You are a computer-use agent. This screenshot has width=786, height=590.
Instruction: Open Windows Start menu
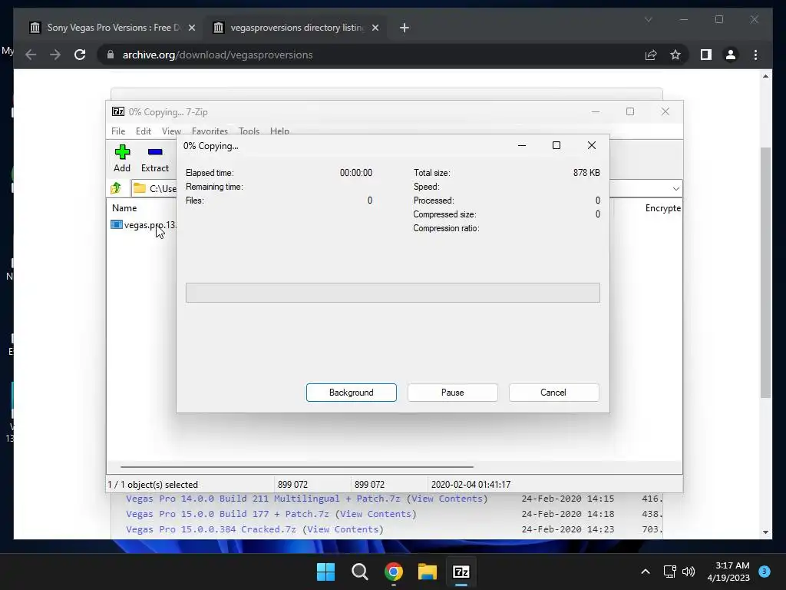(325, 572)
